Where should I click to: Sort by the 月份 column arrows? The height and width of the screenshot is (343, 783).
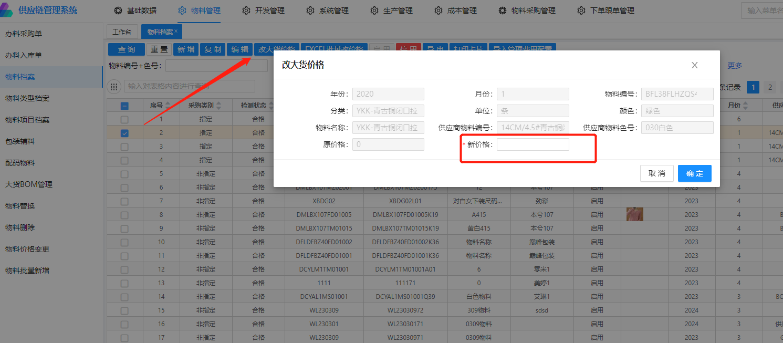tap(745, 106)
